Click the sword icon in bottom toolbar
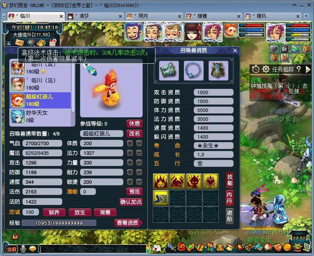314x256 pixels. pos(171,247)
